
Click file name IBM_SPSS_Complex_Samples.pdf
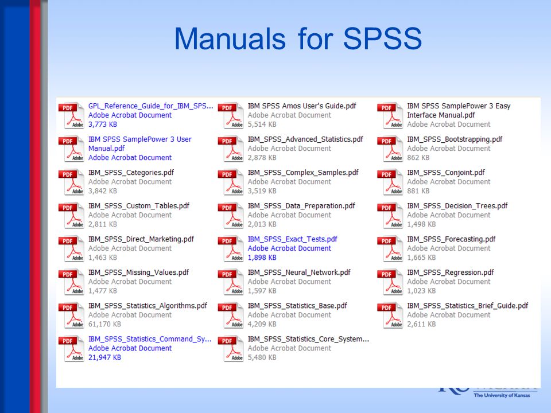coord(303,173)
